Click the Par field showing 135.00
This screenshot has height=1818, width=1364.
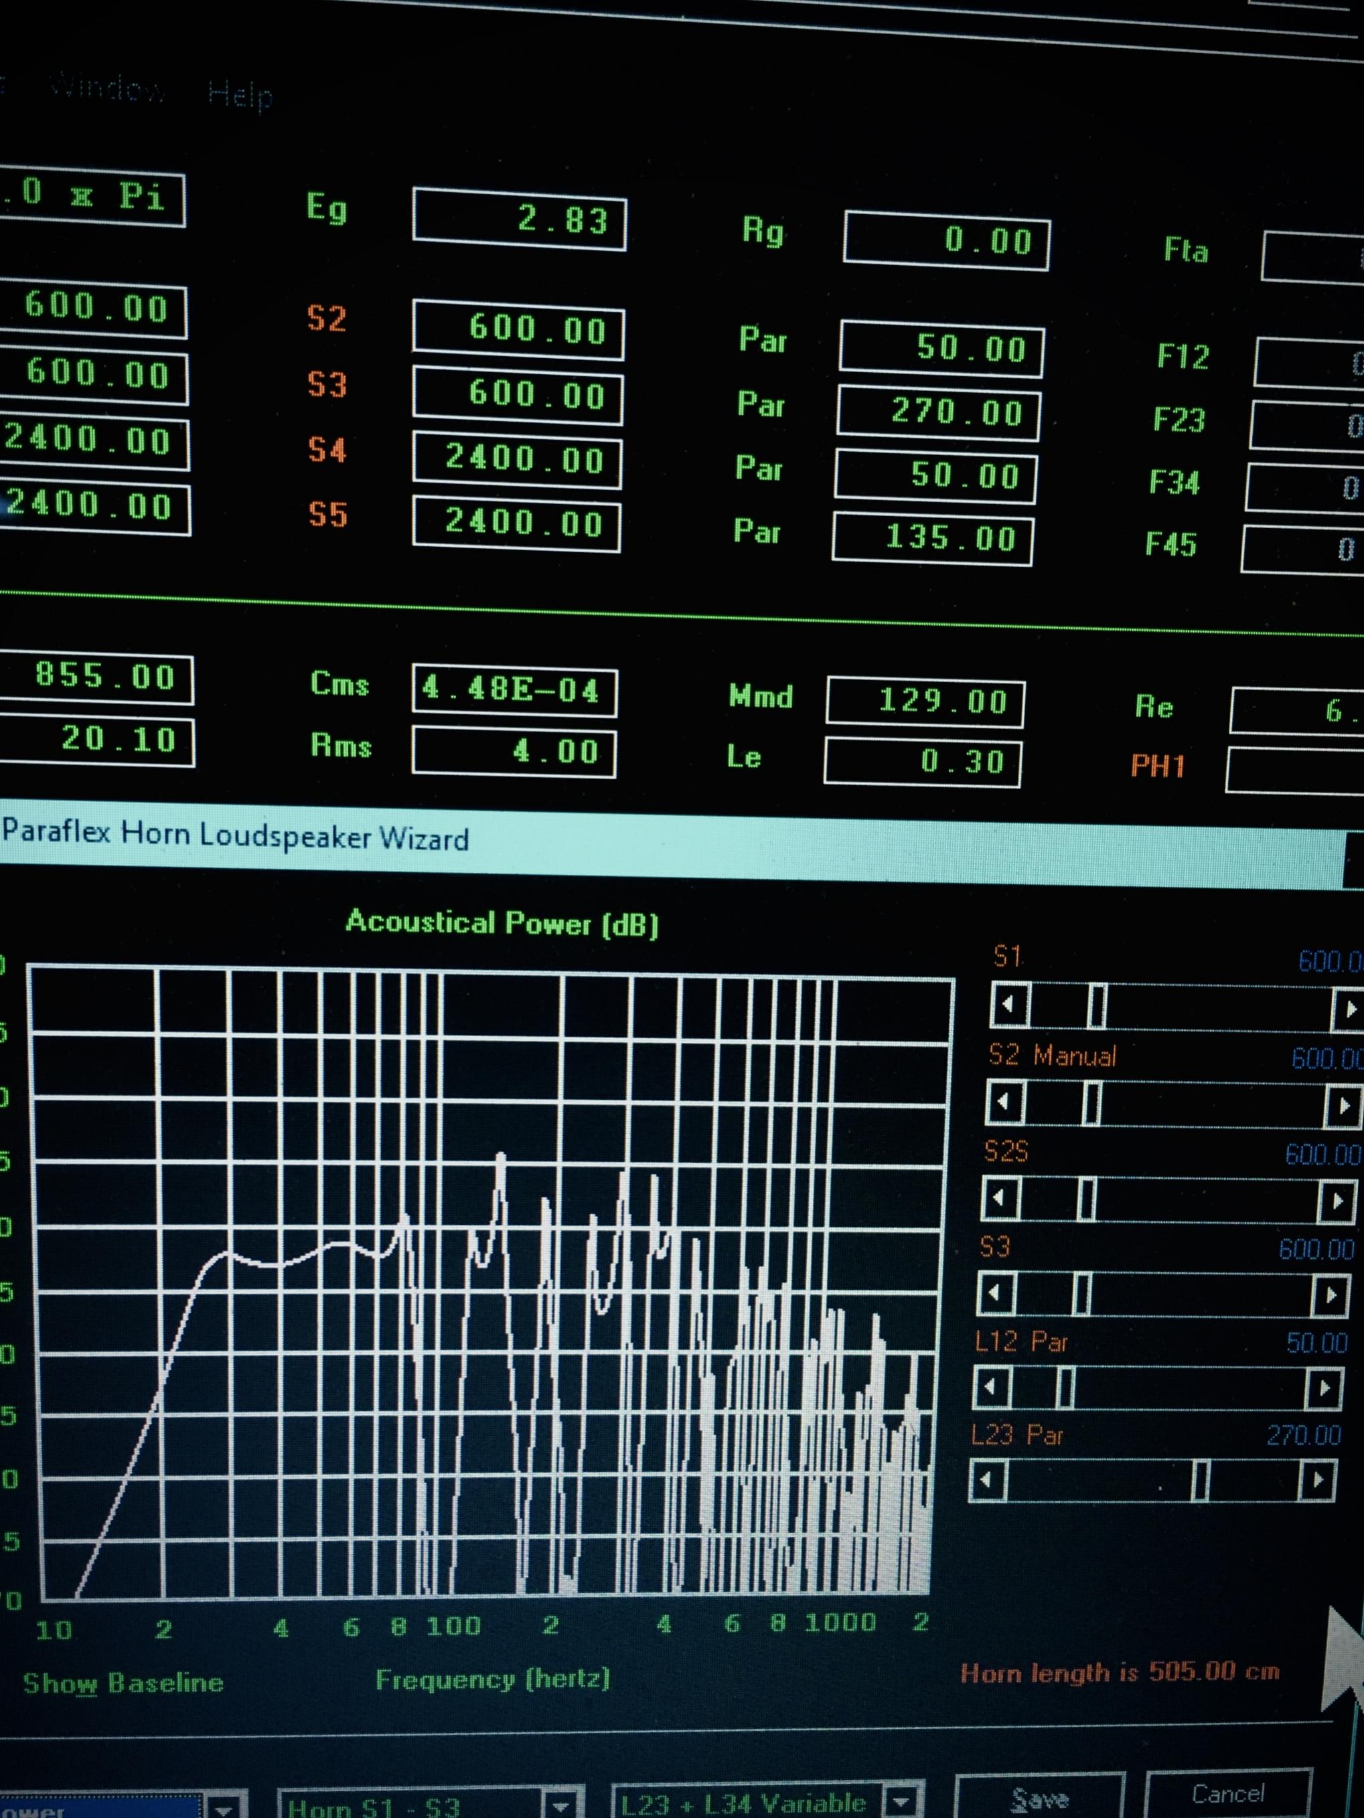(932, 538)
